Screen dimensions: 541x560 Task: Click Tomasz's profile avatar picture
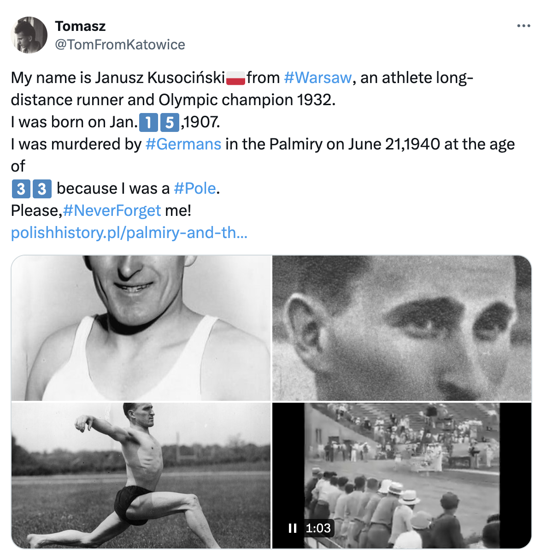pos(29,35)
